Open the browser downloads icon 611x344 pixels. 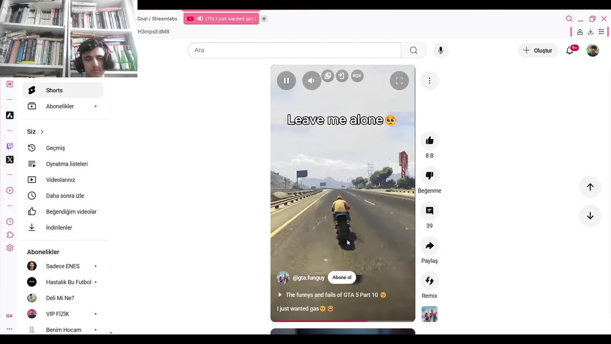click(590, 32)
